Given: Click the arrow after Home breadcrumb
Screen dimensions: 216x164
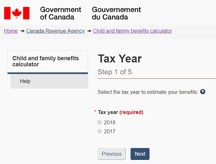Looking at the screenshot, I should (x=22, y=31).
